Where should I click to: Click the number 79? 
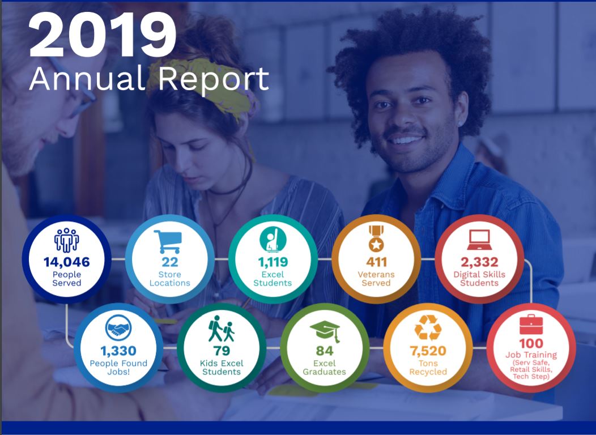pos(221,351)
